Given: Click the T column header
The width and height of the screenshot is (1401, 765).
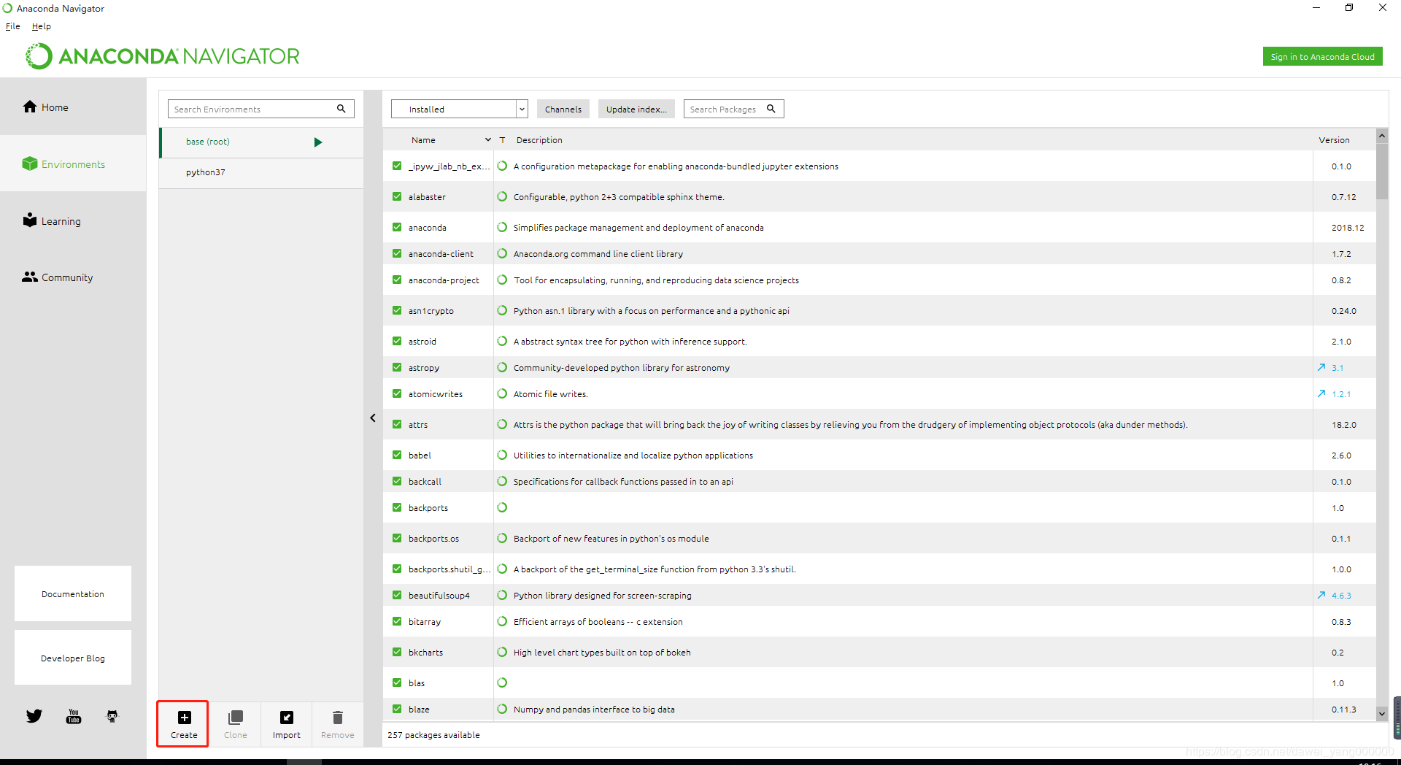Looking at the screenshot, I should [x=502, y=140].
